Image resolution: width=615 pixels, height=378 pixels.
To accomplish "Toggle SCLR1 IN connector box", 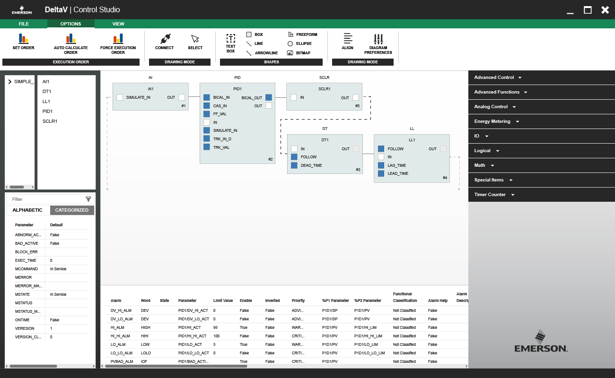I will click(x=294, y=97).
